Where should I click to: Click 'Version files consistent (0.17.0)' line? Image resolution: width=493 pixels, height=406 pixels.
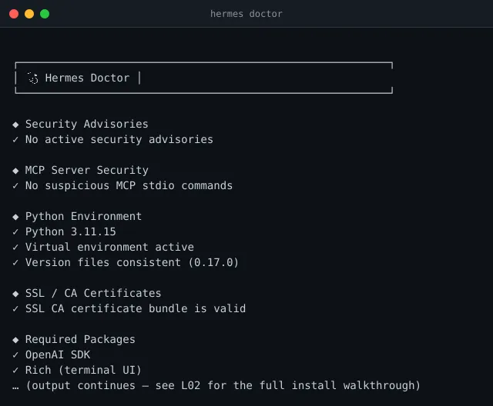[132, 263]
